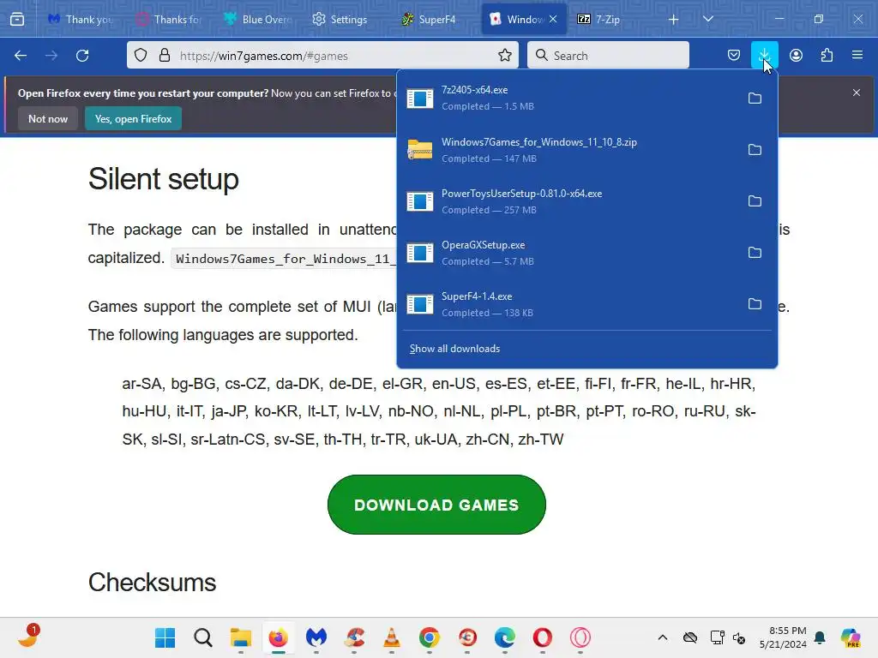878x658 pixels.
Task: Open Firefox application hamburger menu
Action: [857, 56]
